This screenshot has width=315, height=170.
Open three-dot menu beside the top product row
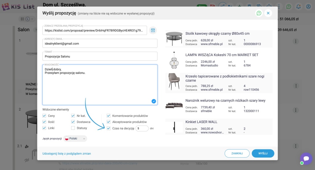coord(296,41)
